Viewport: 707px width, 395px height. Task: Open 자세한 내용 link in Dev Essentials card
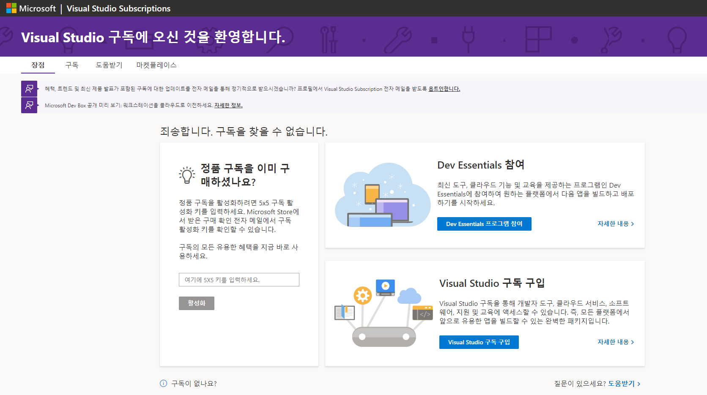(616, 224)
